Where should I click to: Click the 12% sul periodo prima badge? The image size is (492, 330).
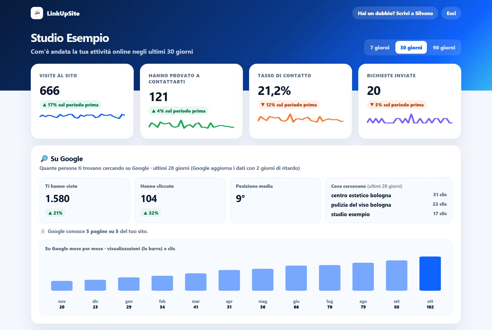[289, 105]
